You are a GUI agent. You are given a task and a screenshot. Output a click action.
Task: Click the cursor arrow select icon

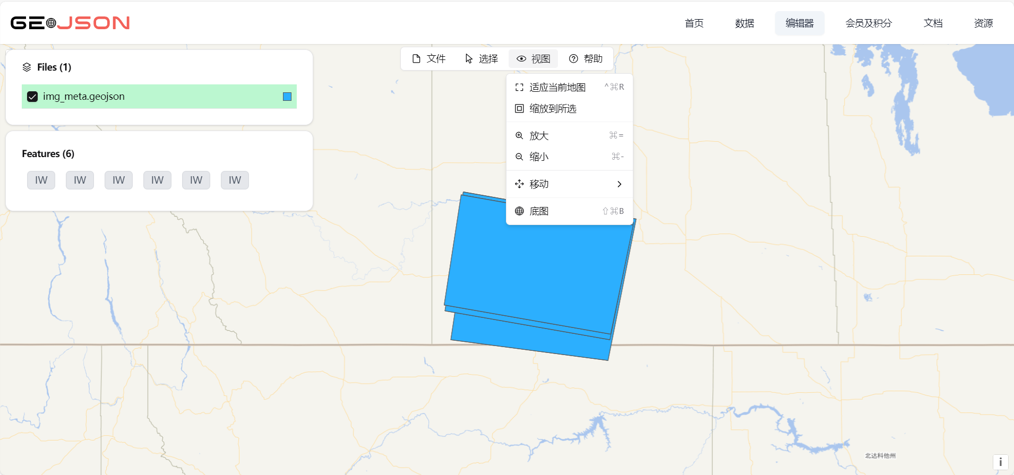(x=469, y=58)
